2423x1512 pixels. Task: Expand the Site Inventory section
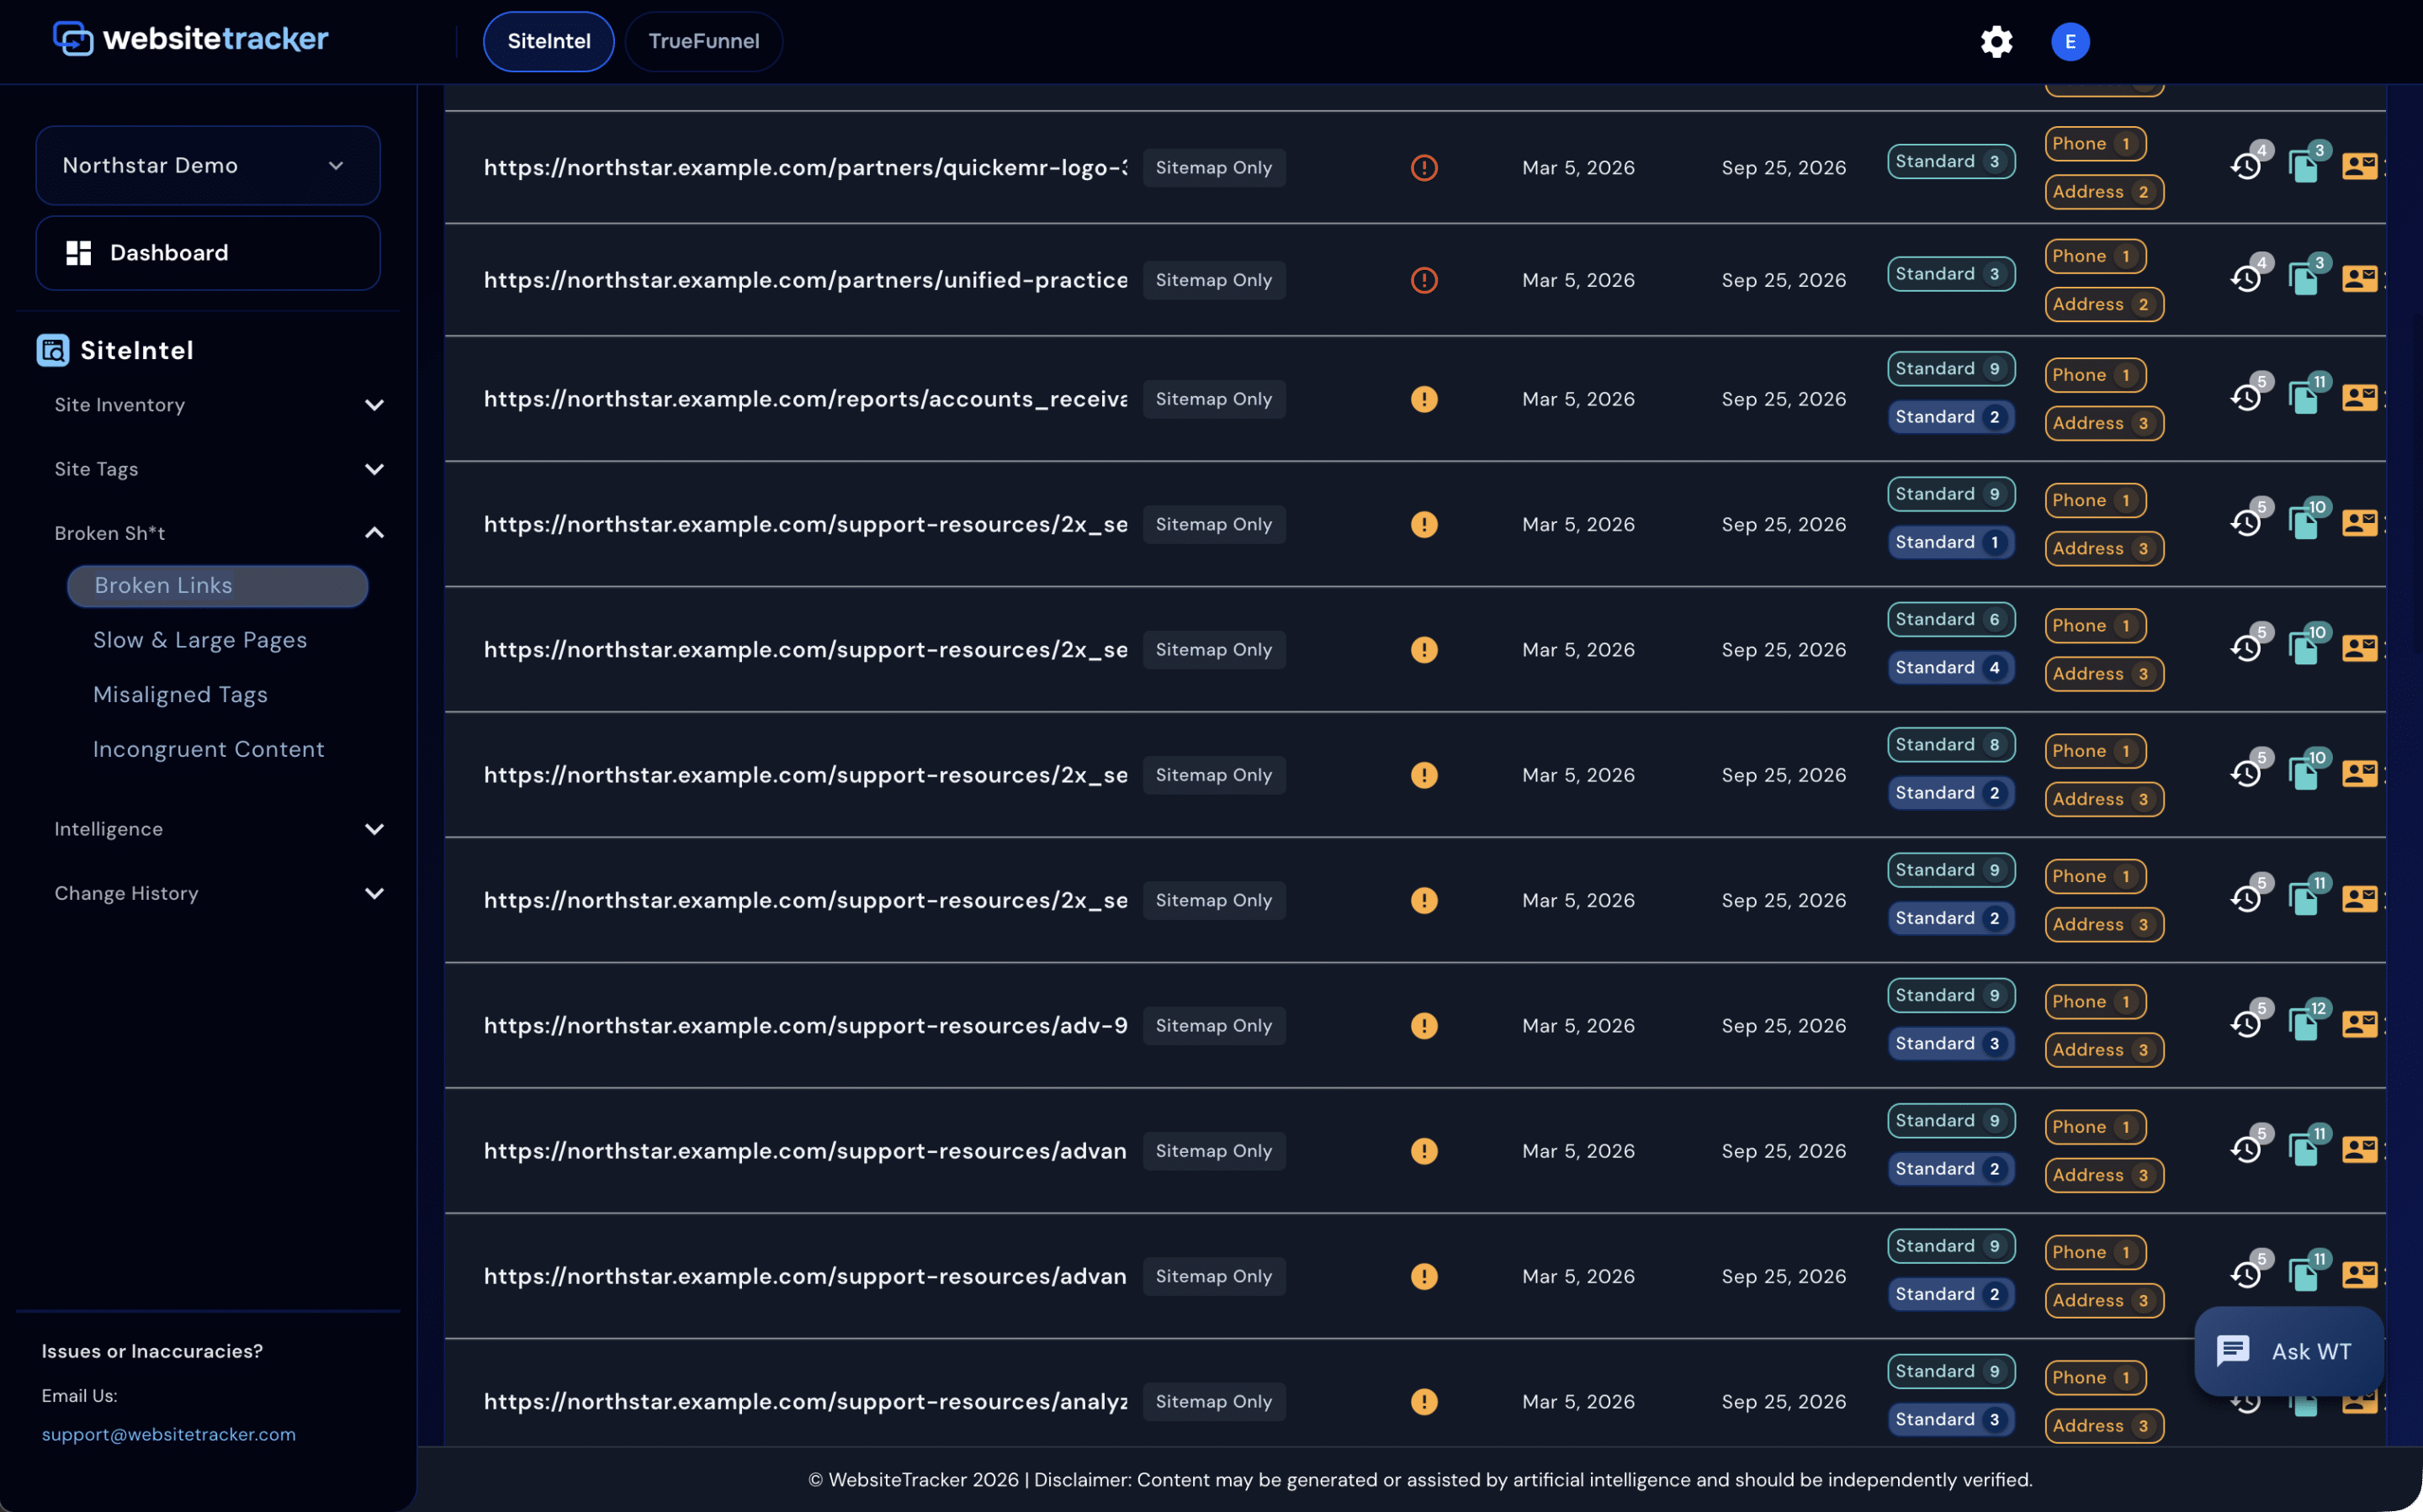(219, 405)
